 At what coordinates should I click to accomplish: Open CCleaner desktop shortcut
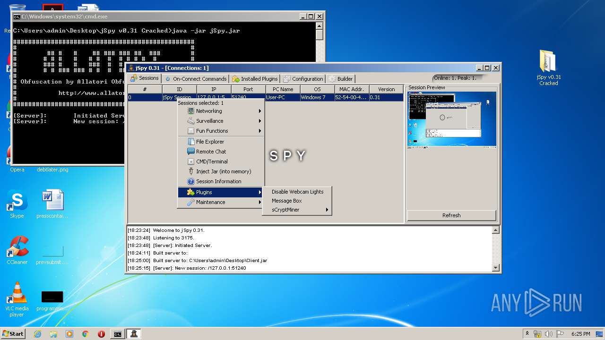[x=17, y=250]
